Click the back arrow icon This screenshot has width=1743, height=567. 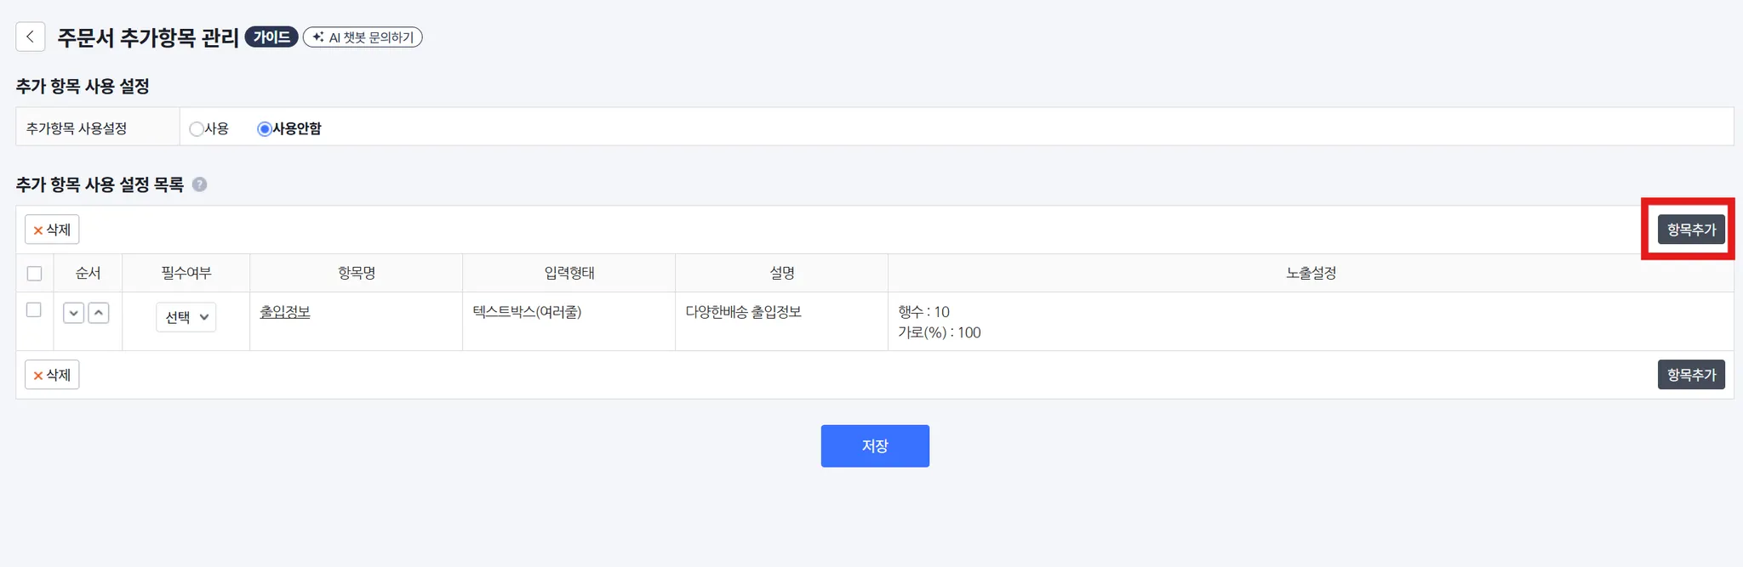[31, 37]
